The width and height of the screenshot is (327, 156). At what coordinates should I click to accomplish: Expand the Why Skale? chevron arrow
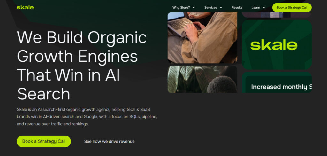(194, 8)
